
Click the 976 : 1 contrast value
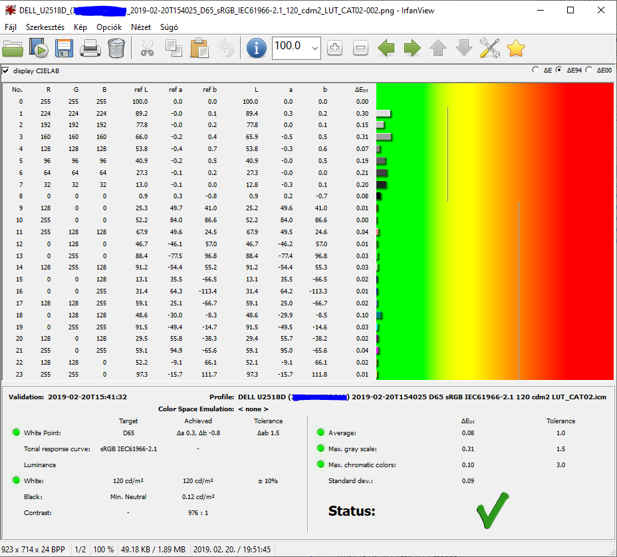pos(198,513)
